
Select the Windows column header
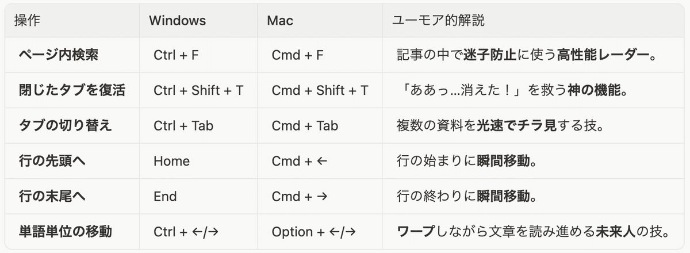coord(177,21)
